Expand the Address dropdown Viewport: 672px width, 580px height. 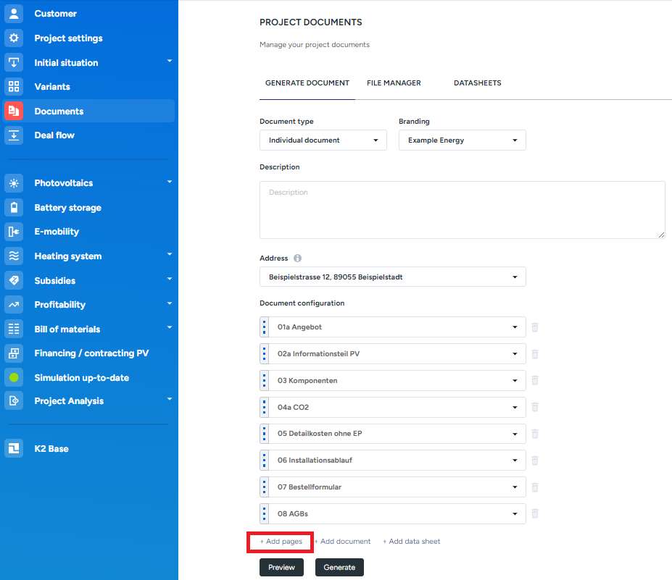[392, 277]
